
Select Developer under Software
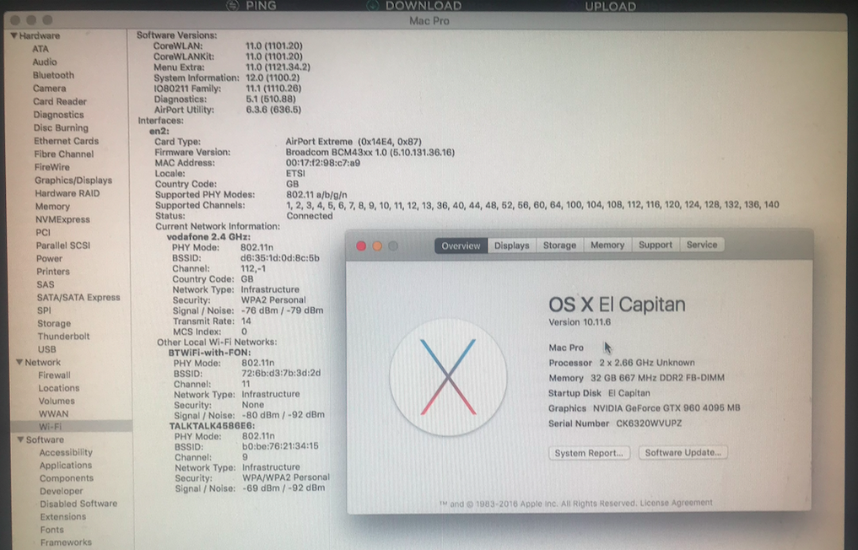(x=62, y=491)
